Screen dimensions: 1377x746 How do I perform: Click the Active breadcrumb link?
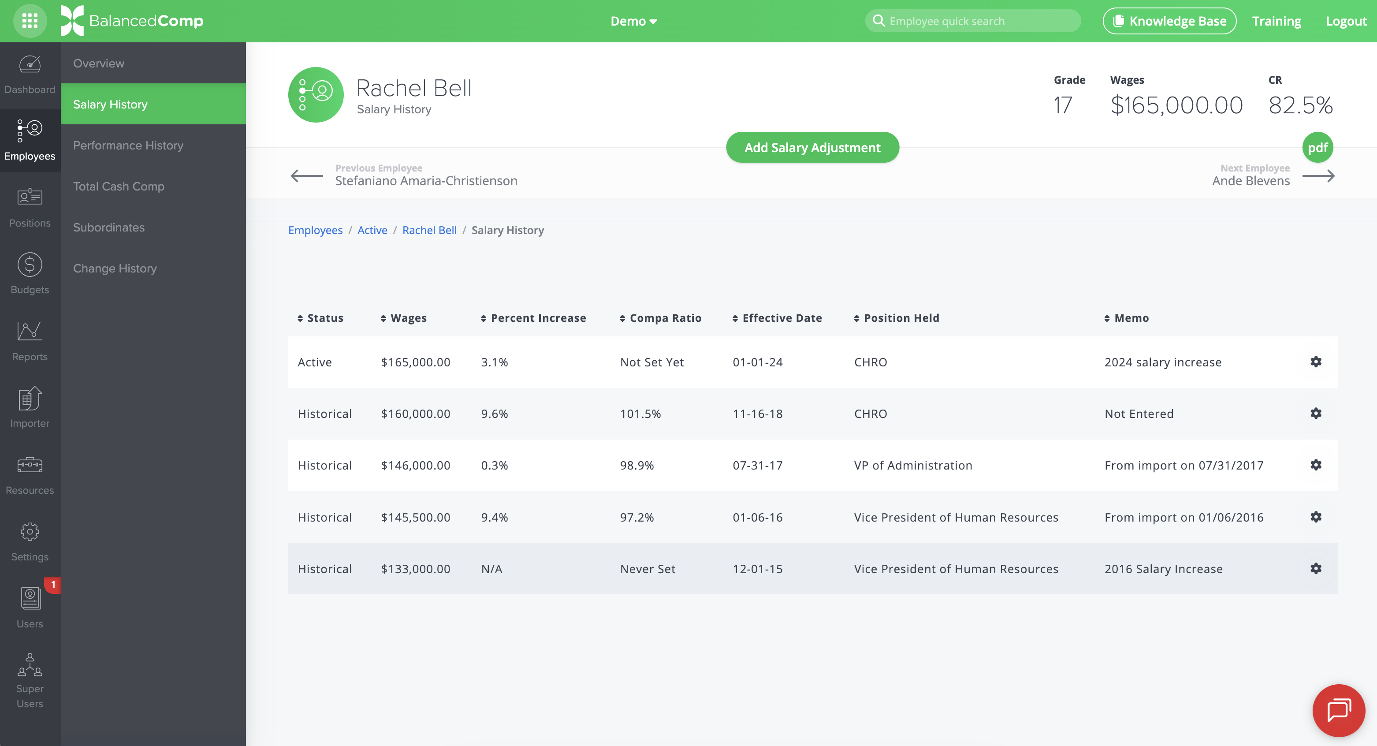coord(372,230)
